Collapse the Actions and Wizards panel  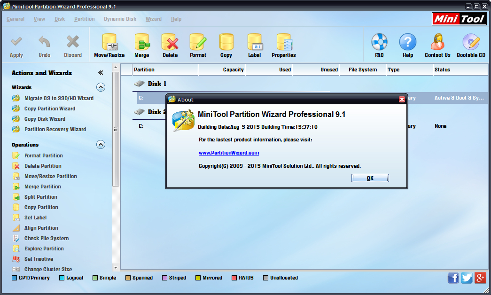(101, 73)
